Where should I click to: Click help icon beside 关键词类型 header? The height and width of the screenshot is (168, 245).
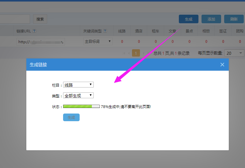pos(105,31)
